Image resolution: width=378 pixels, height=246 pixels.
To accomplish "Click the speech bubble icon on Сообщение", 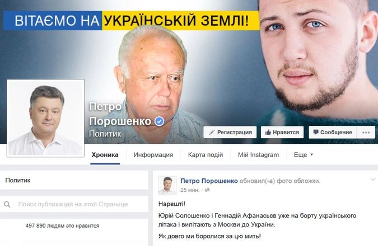I will click(316, 132).
